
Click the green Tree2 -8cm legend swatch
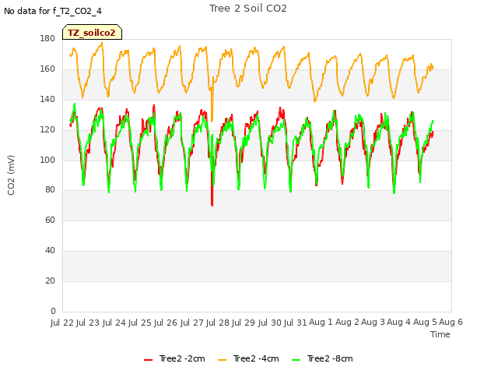[296, 360]
